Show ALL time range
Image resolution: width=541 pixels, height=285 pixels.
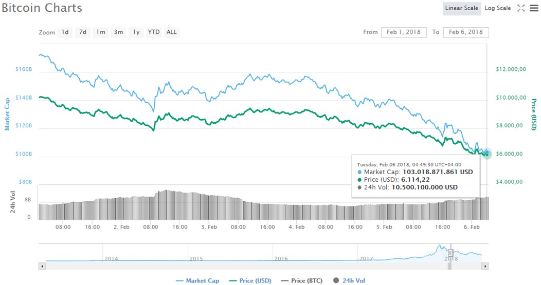(x=171, y=32)
